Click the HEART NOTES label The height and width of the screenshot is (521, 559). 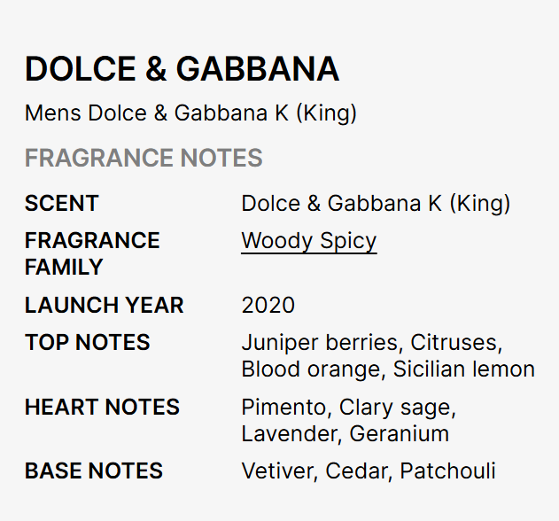[102, 408]
